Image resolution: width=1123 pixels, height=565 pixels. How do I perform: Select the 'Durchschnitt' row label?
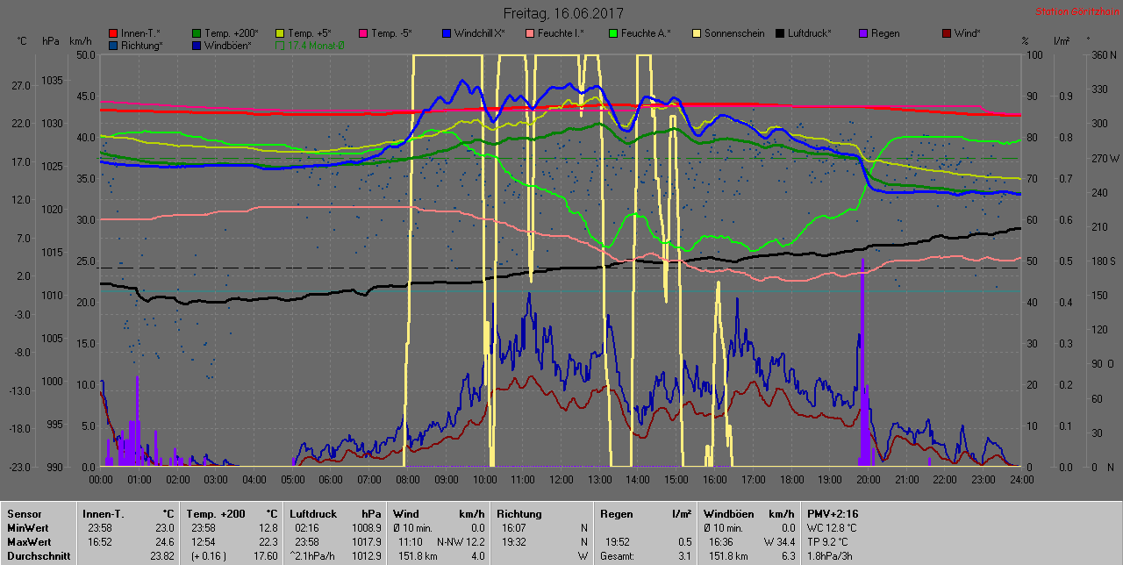[37, 556]
